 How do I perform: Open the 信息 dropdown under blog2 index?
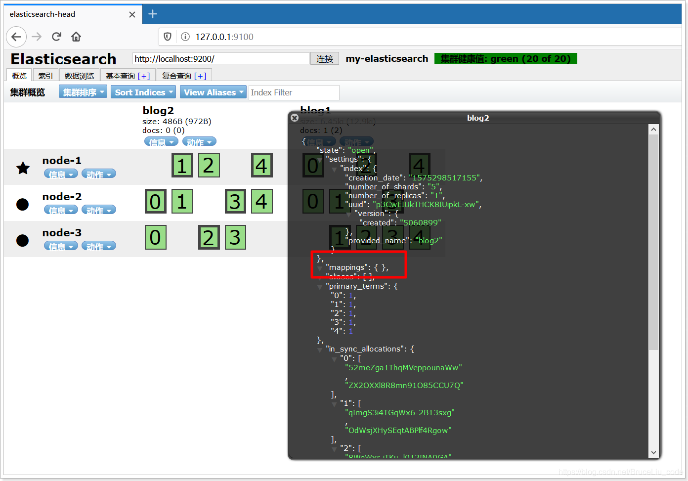[x=161, y=142]
